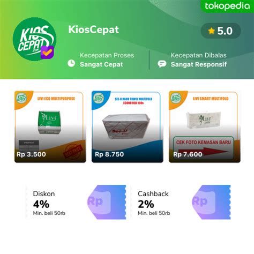Select the Rp 7.600 price label
The image size is (254, 254).
coord(188,154)
